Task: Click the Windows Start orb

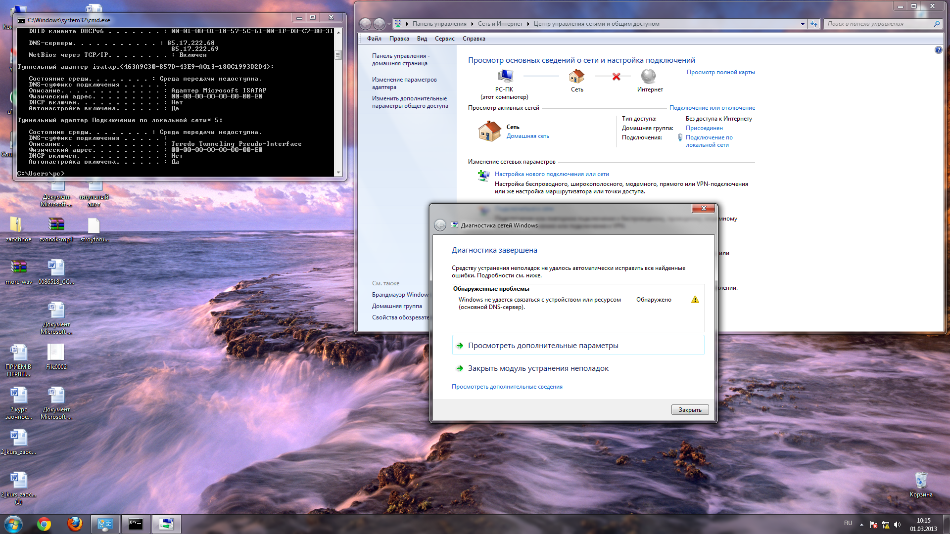Action: 13,524
